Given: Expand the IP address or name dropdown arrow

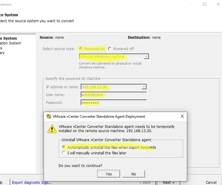Looking at the screenshot, I should pos(144,87).
